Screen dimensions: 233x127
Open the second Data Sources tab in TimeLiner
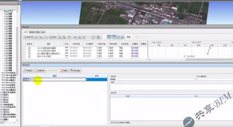(x=32, y=32)
